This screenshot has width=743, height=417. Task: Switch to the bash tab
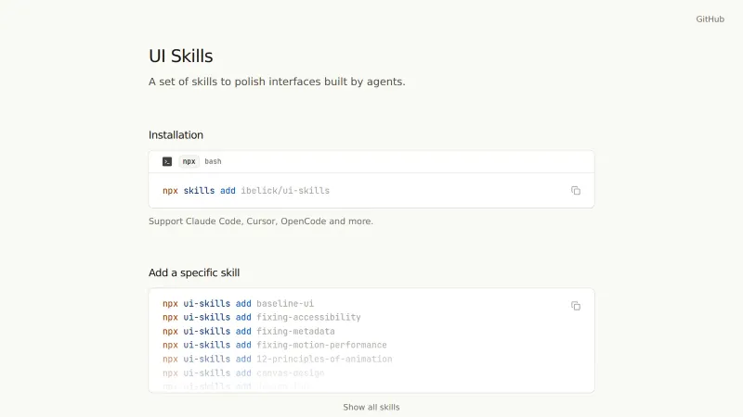213,161
